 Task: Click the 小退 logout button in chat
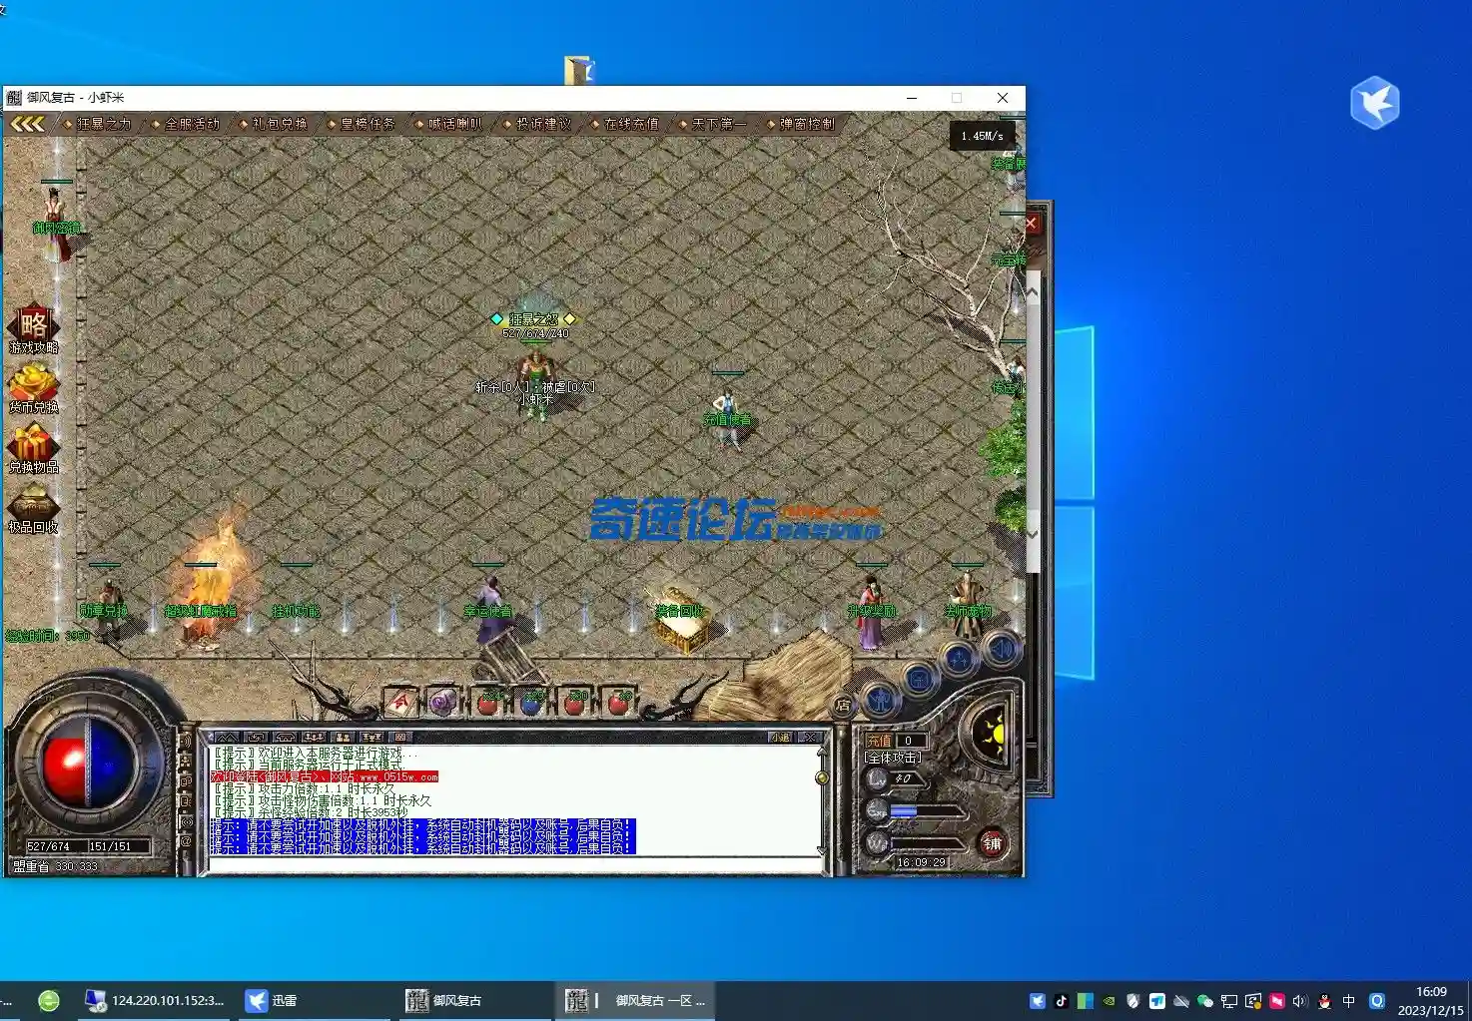(x=781, y=738)
